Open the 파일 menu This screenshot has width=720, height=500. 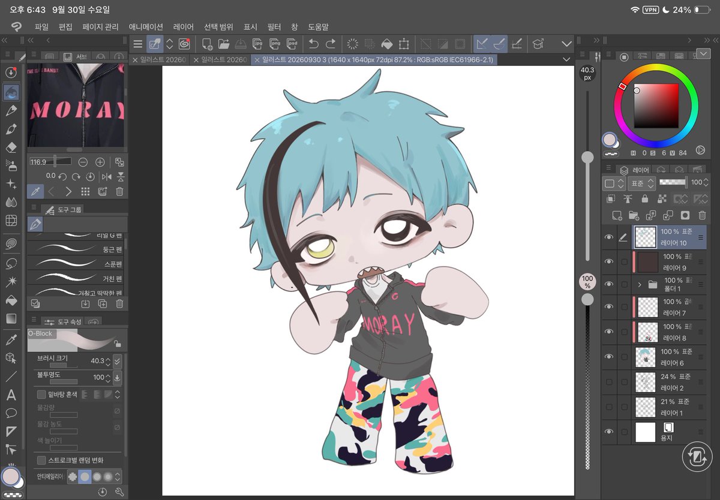[x=41, y=27]
